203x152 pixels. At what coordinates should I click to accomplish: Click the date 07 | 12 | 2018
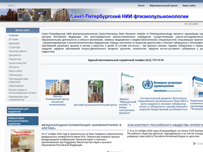(191, 24)
